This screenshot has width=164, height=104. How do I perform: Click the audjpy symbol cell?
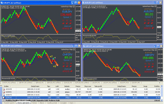click(x=67, y=89)
